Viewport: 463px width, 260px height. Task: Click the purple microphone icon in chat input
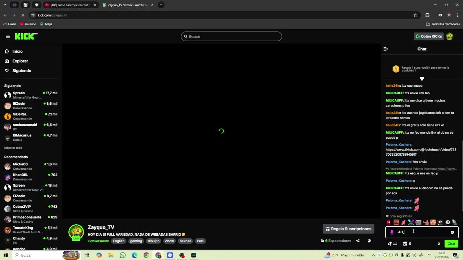392,232
